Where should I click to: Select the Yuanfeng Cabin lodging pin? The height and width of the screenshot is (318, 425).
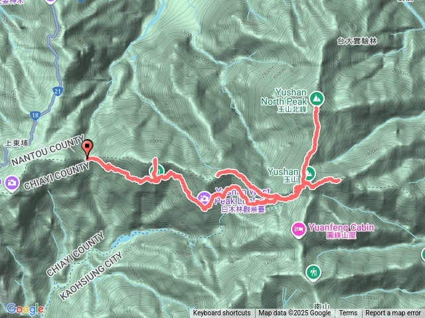(x=299, y=230)
